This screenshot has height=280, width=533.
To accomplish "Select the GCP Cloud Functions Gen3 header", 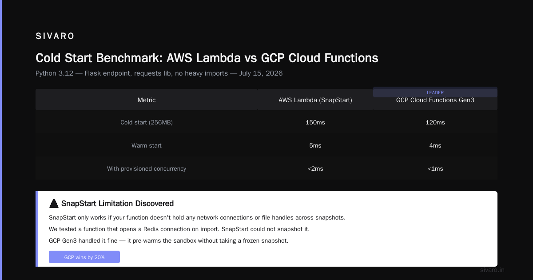I will [x=435, y=100].
